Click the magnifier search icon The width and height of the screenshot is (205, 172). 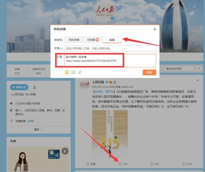(x=195, y=68)
